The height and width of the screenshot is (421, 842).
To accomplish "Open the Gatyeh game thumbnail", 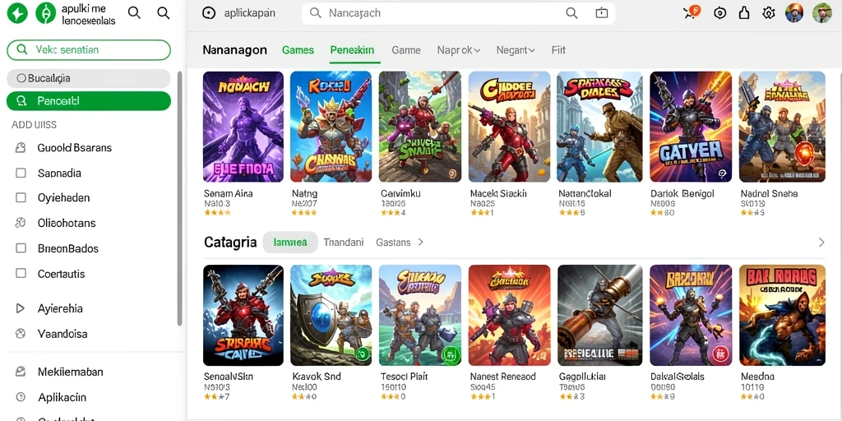I will 691,127.
